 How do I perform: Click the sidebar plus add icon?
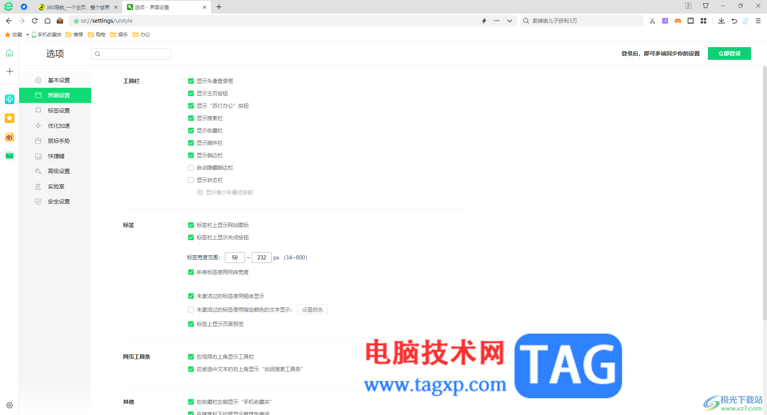[x=10, y=71]
